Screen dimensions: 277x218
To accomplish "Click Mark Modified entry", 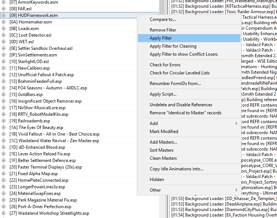I will pos(189,132).
